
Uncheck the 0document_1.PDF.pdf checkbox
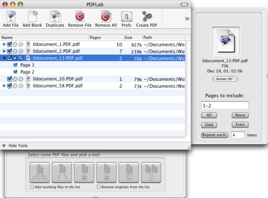[x=10, y=44]
